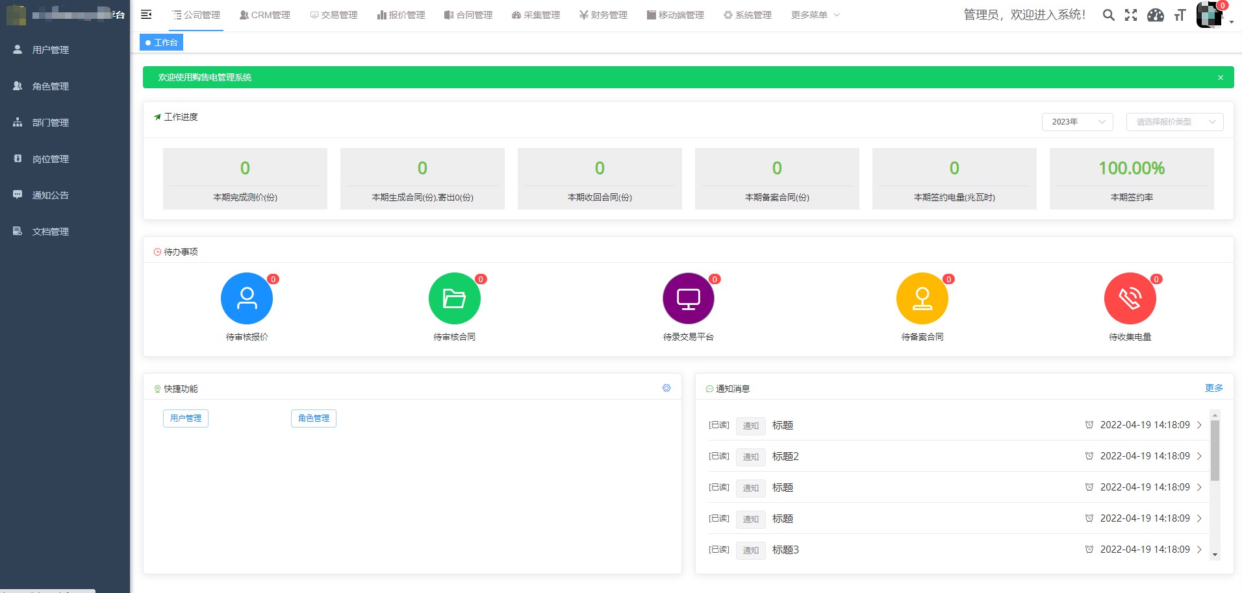The height and width of the screenshot is (593, 1242).
Task: Click the 本期备案合同(份) statistic card
Action: [777, 178]
